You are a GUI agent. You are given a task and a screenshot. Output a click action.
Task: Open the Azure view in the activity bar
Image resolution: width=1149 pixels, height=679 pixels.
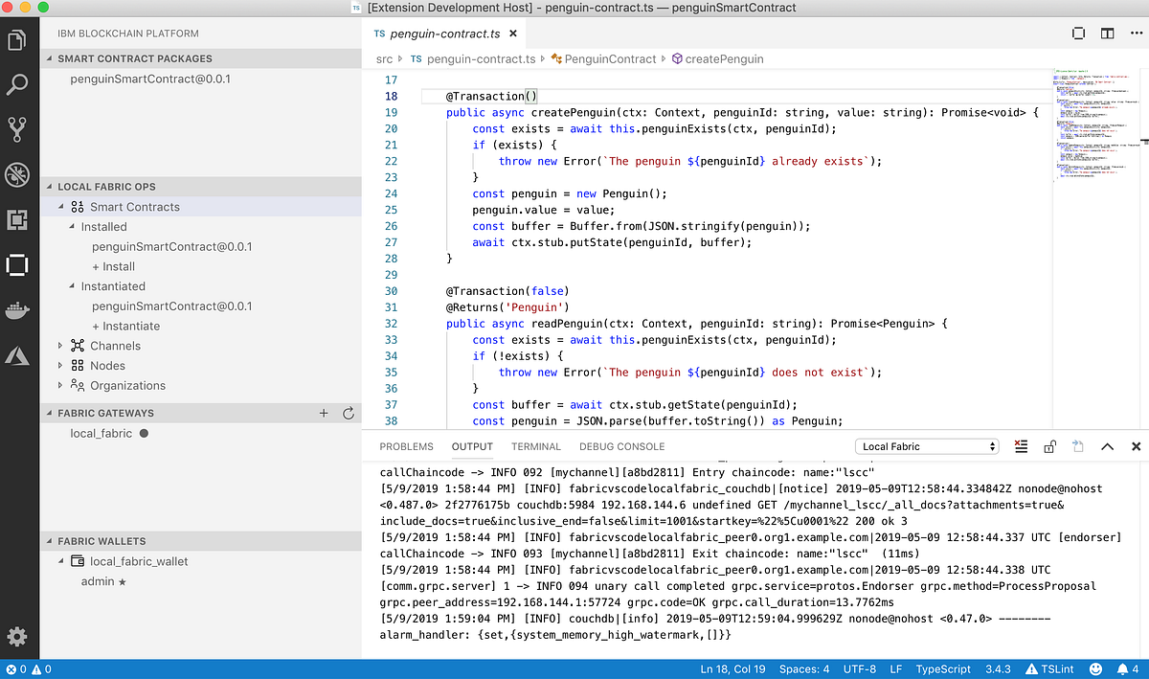[x=17, y=354]
